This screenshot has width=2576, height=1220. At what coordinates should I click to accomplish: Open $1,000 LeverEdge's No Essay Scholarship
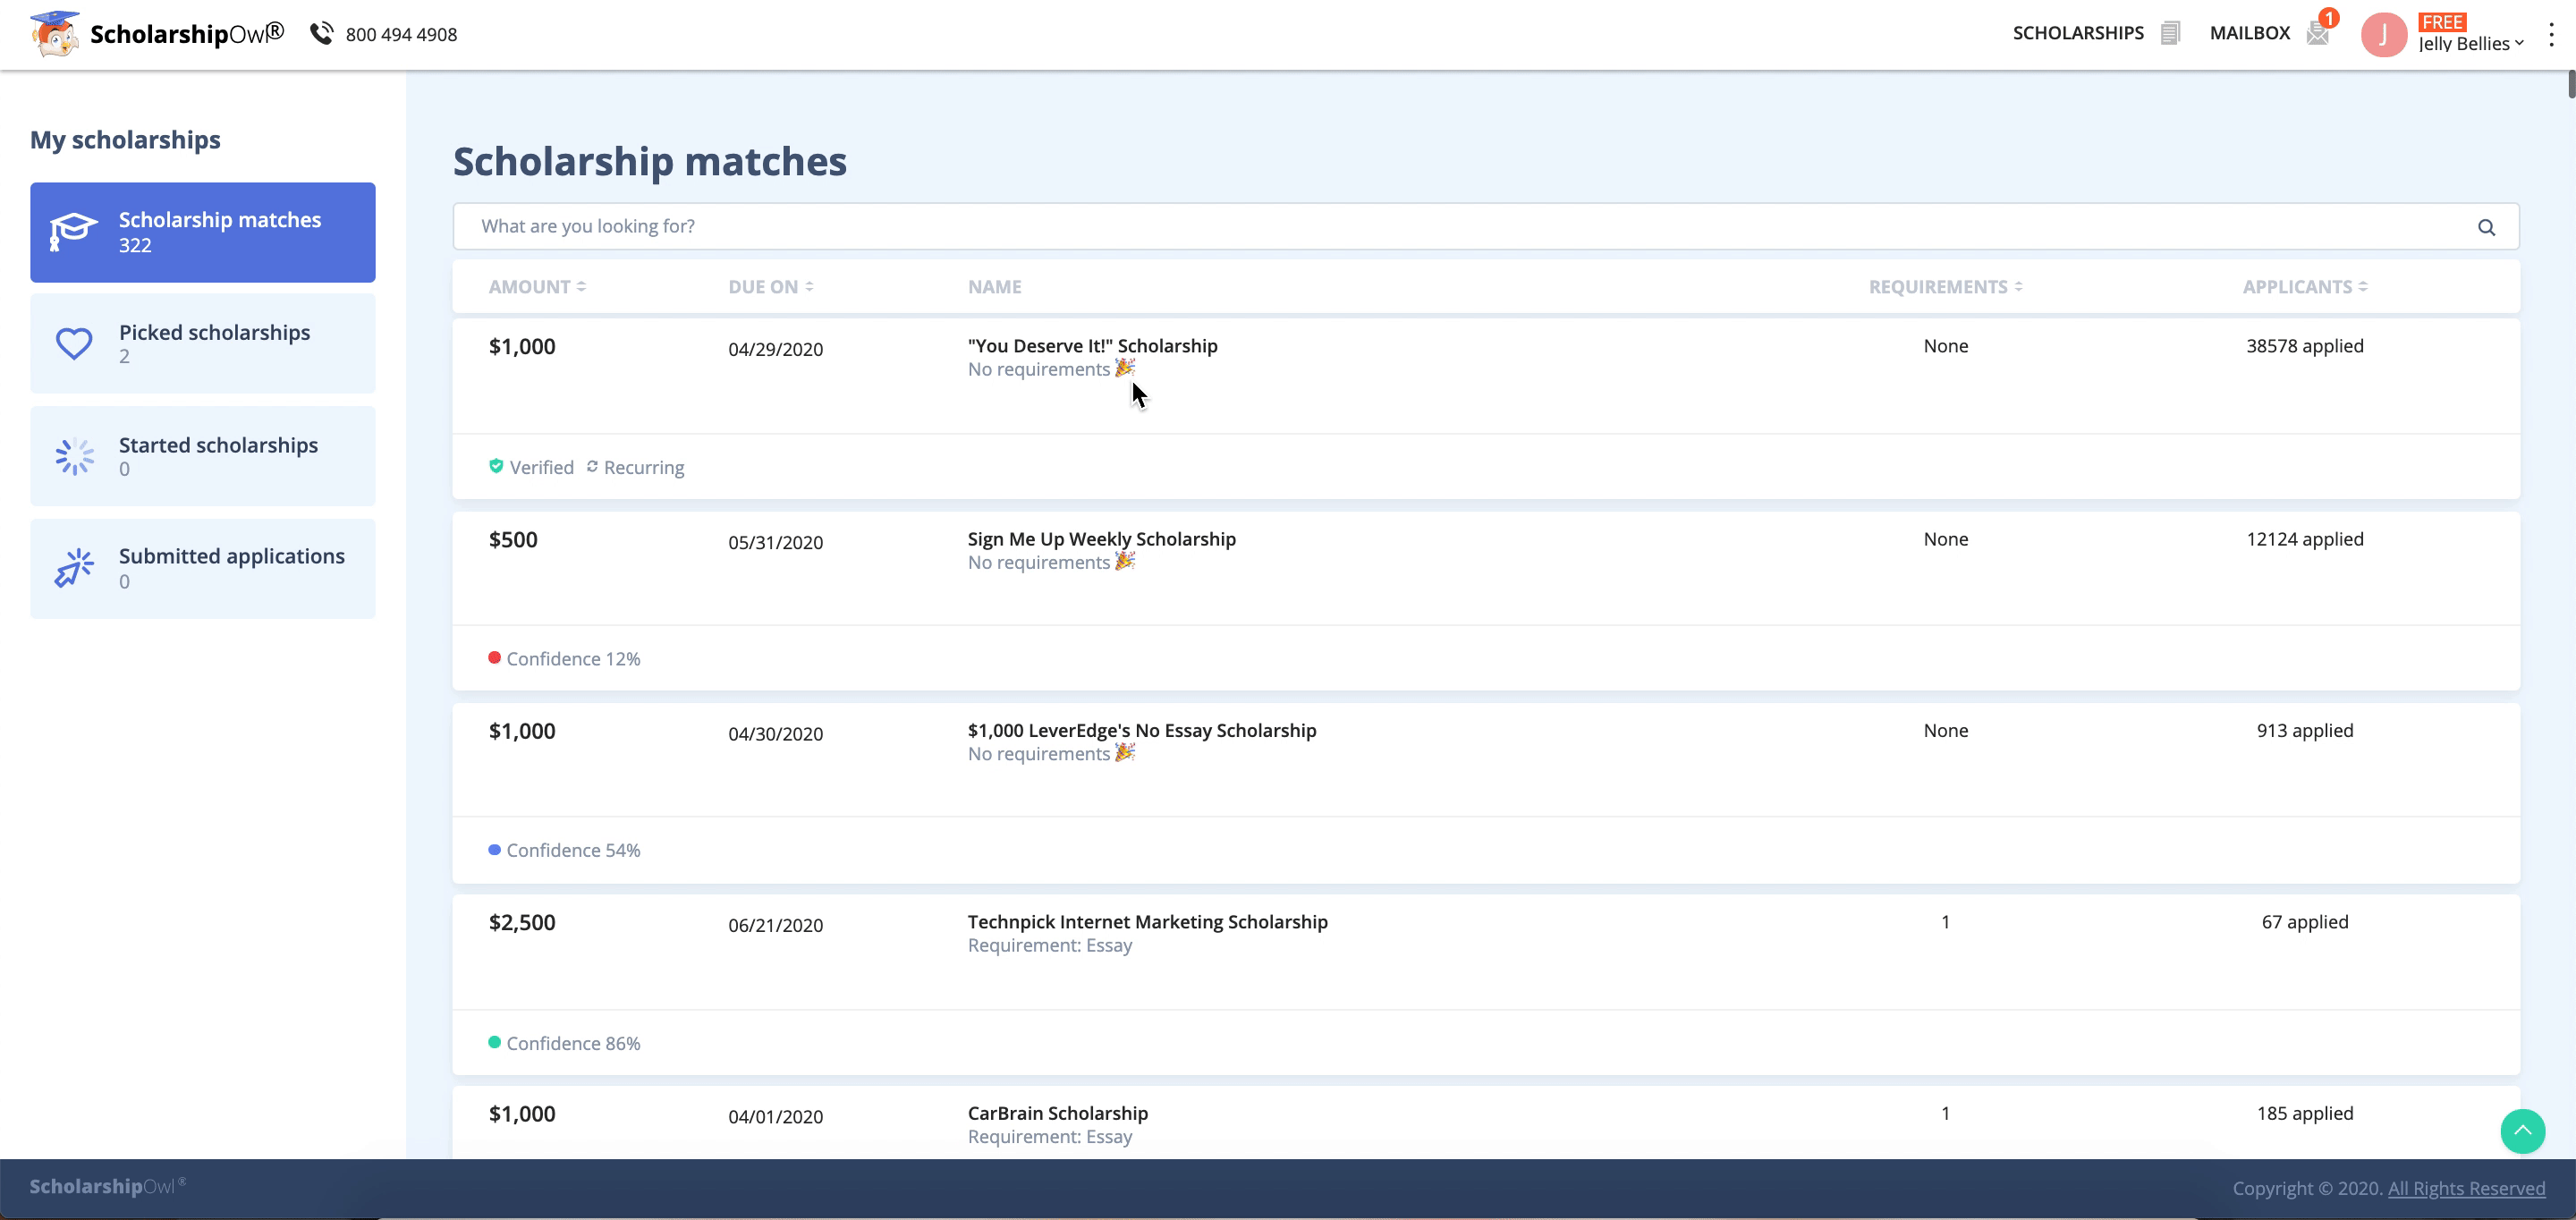click(x=1141, y=731)
